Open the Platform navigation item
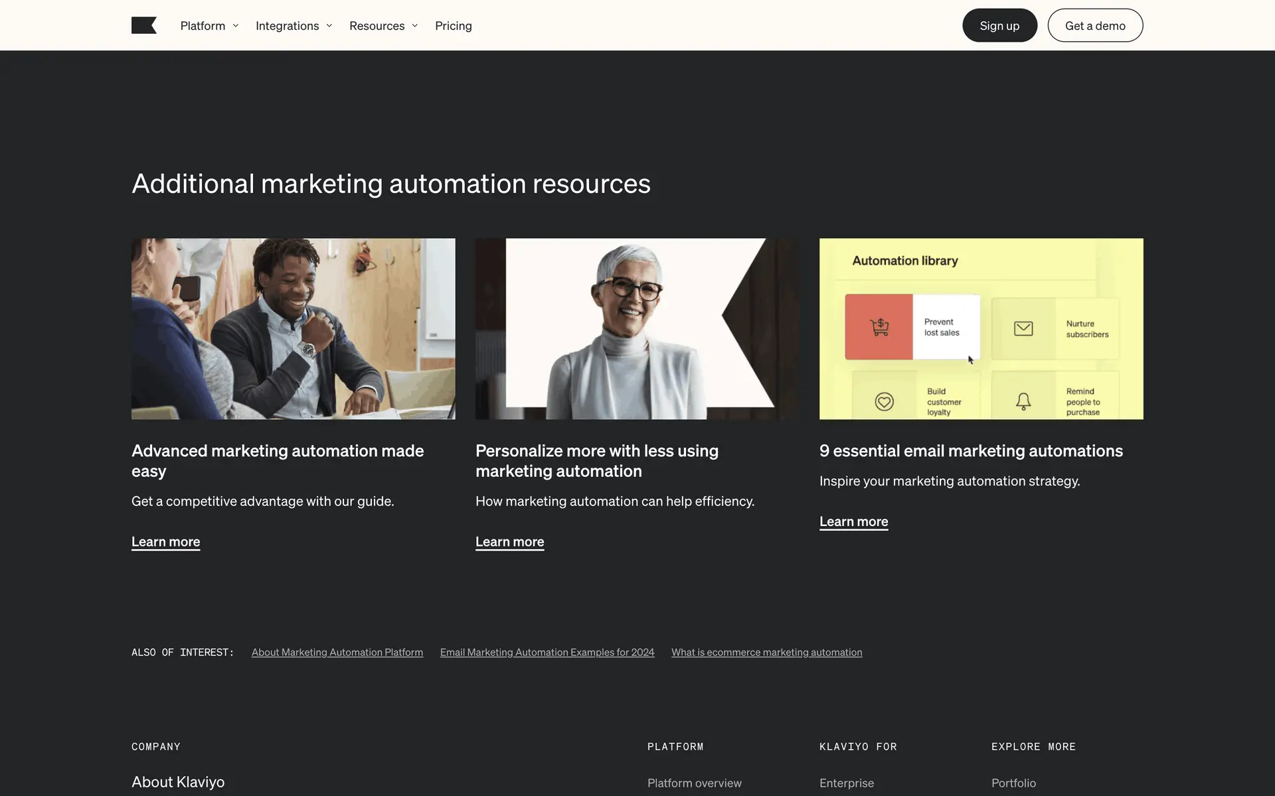Viewport: 1275px width, 796px height. tap(203, 26)
